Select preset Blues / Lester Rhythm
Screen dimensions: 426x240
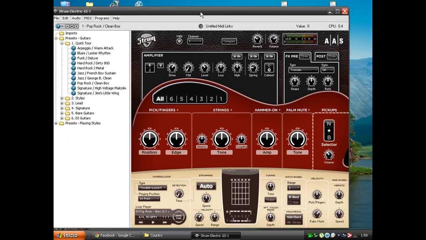click(x=94, y=53)
